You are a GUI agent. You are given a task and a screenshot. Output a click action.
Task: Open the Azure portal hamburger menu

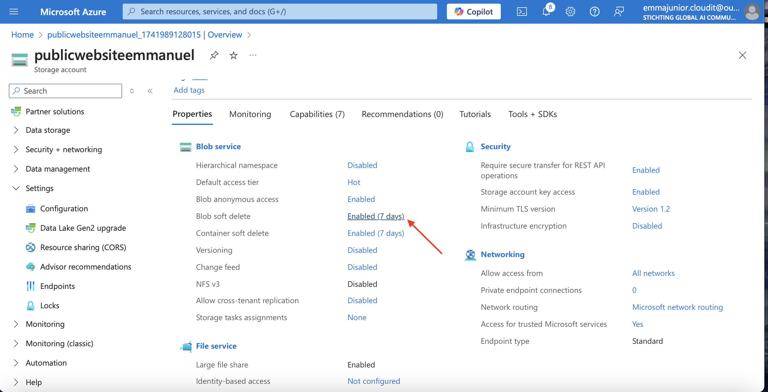(14, 12)
